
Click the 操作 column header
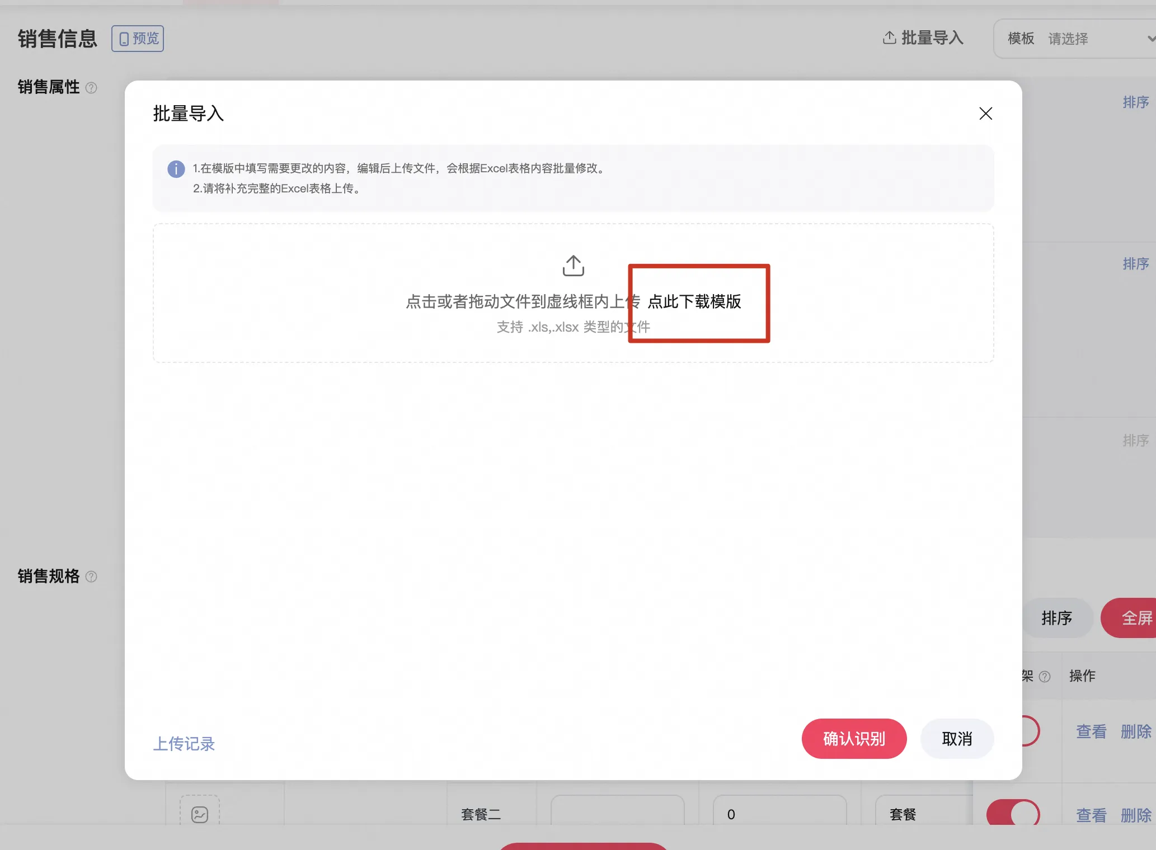coord(1082,676)
